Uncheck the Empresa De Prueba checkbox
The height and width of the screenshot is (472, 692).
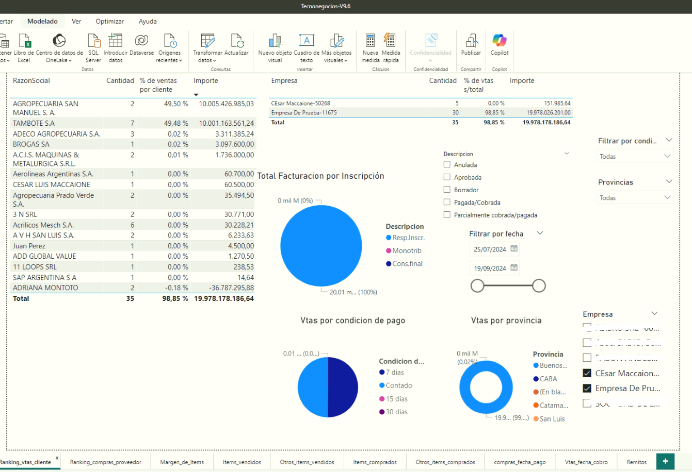587,389
